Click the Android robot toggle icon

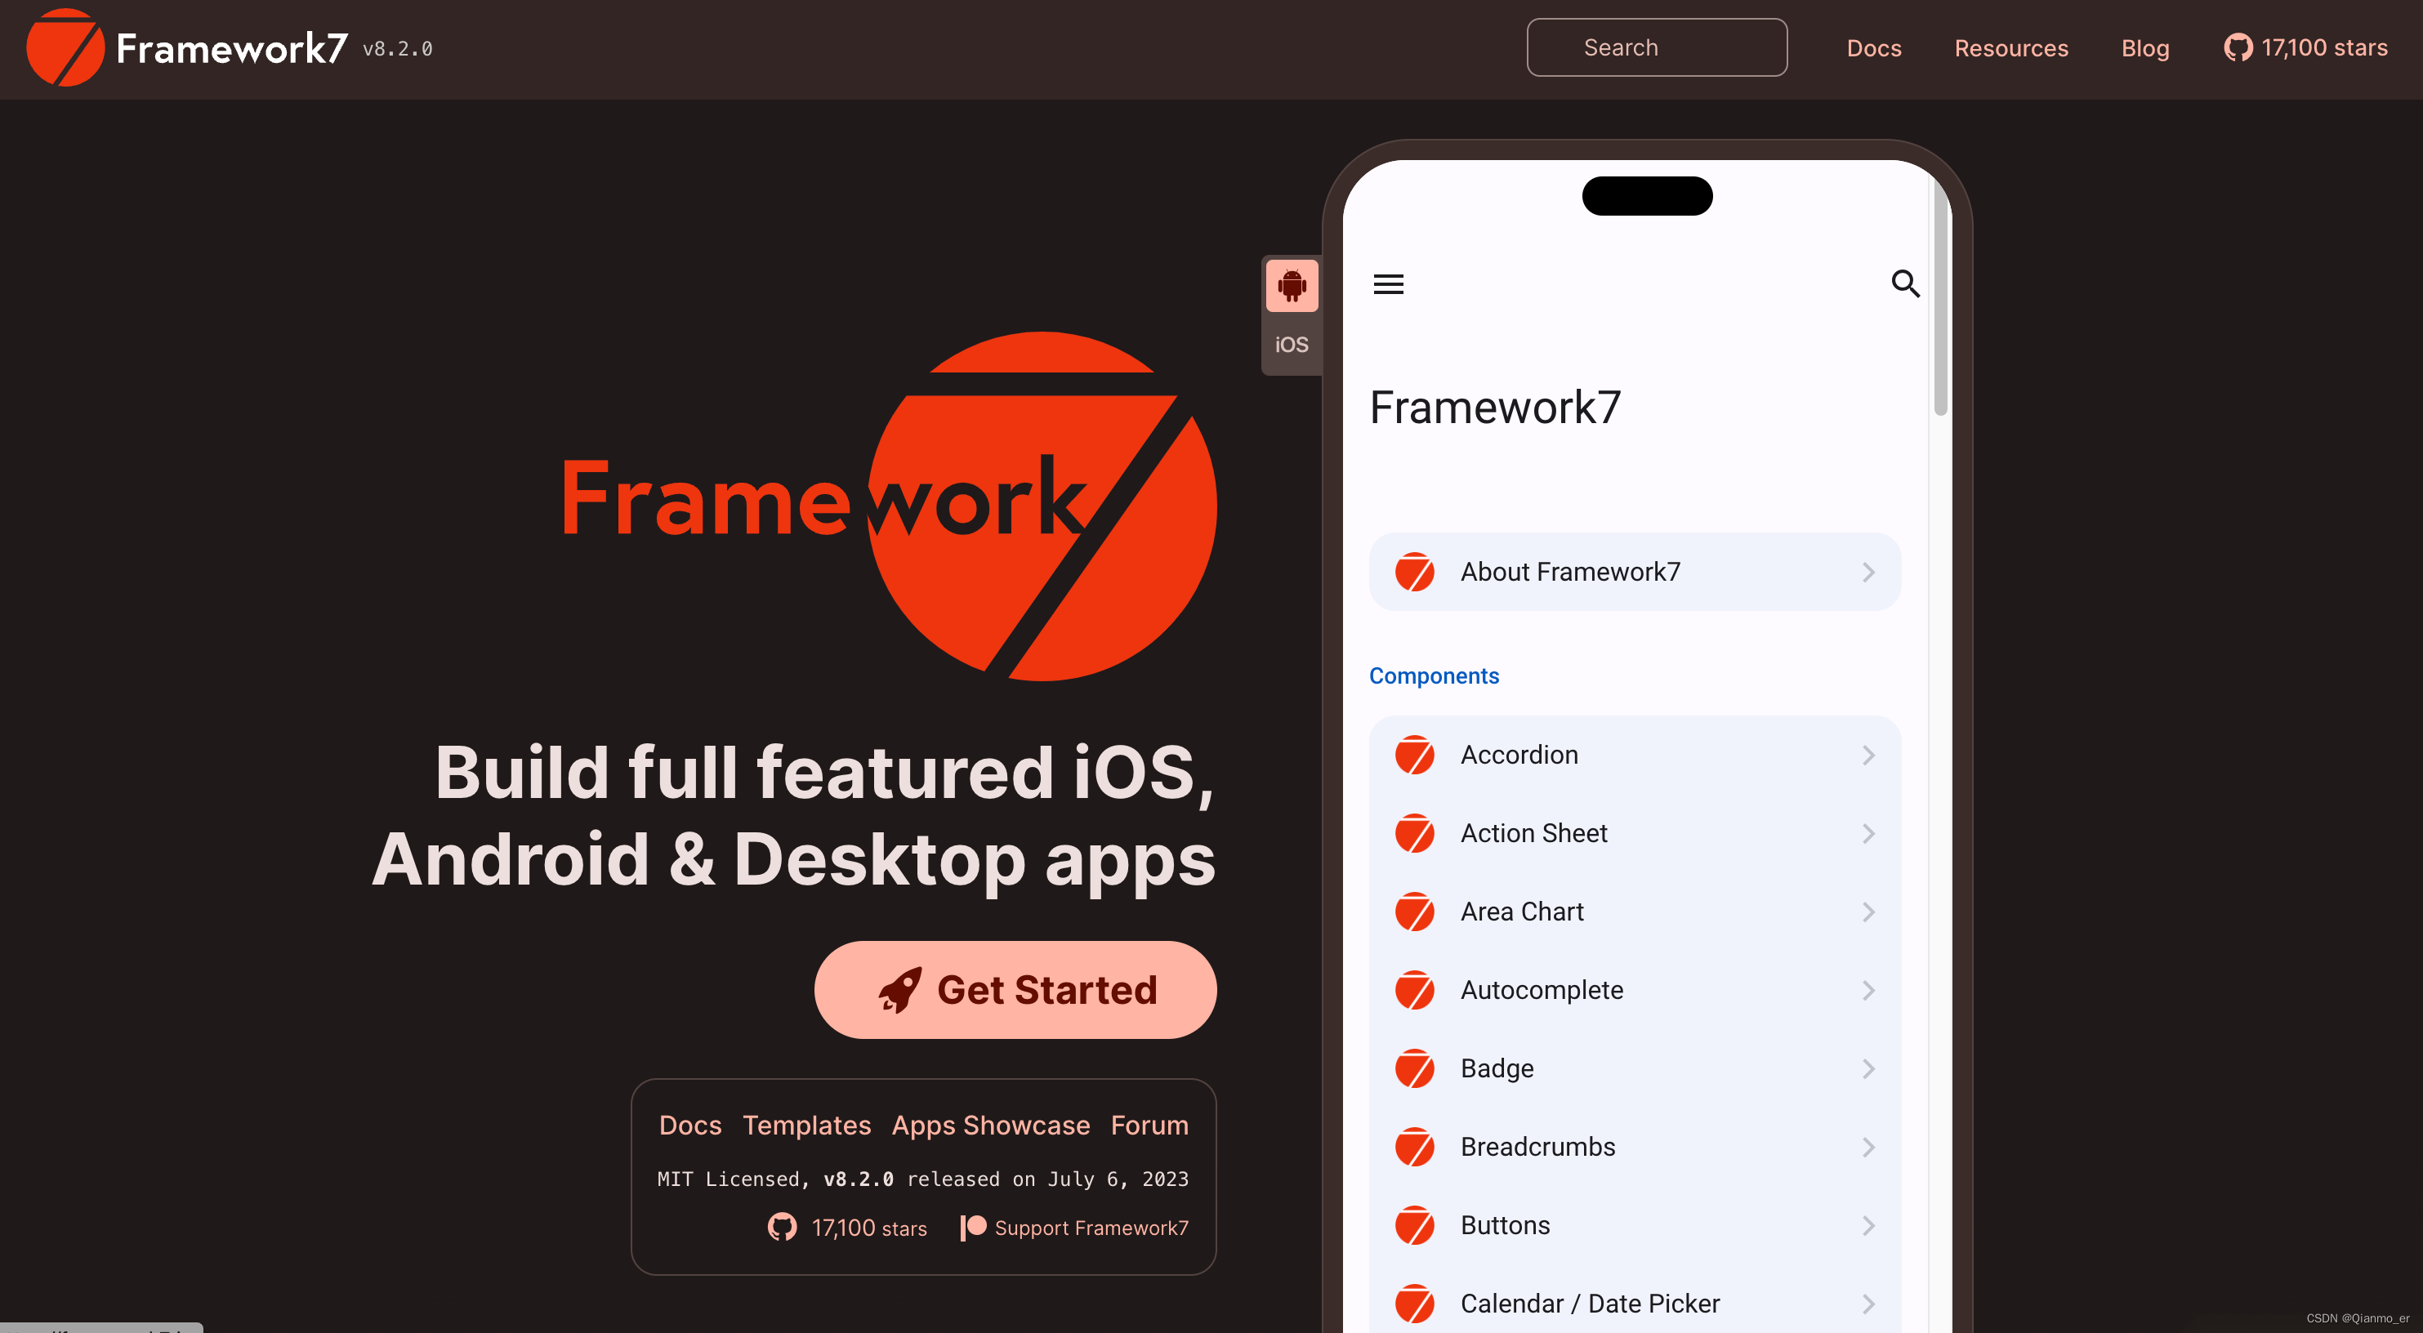[1293, 286]
